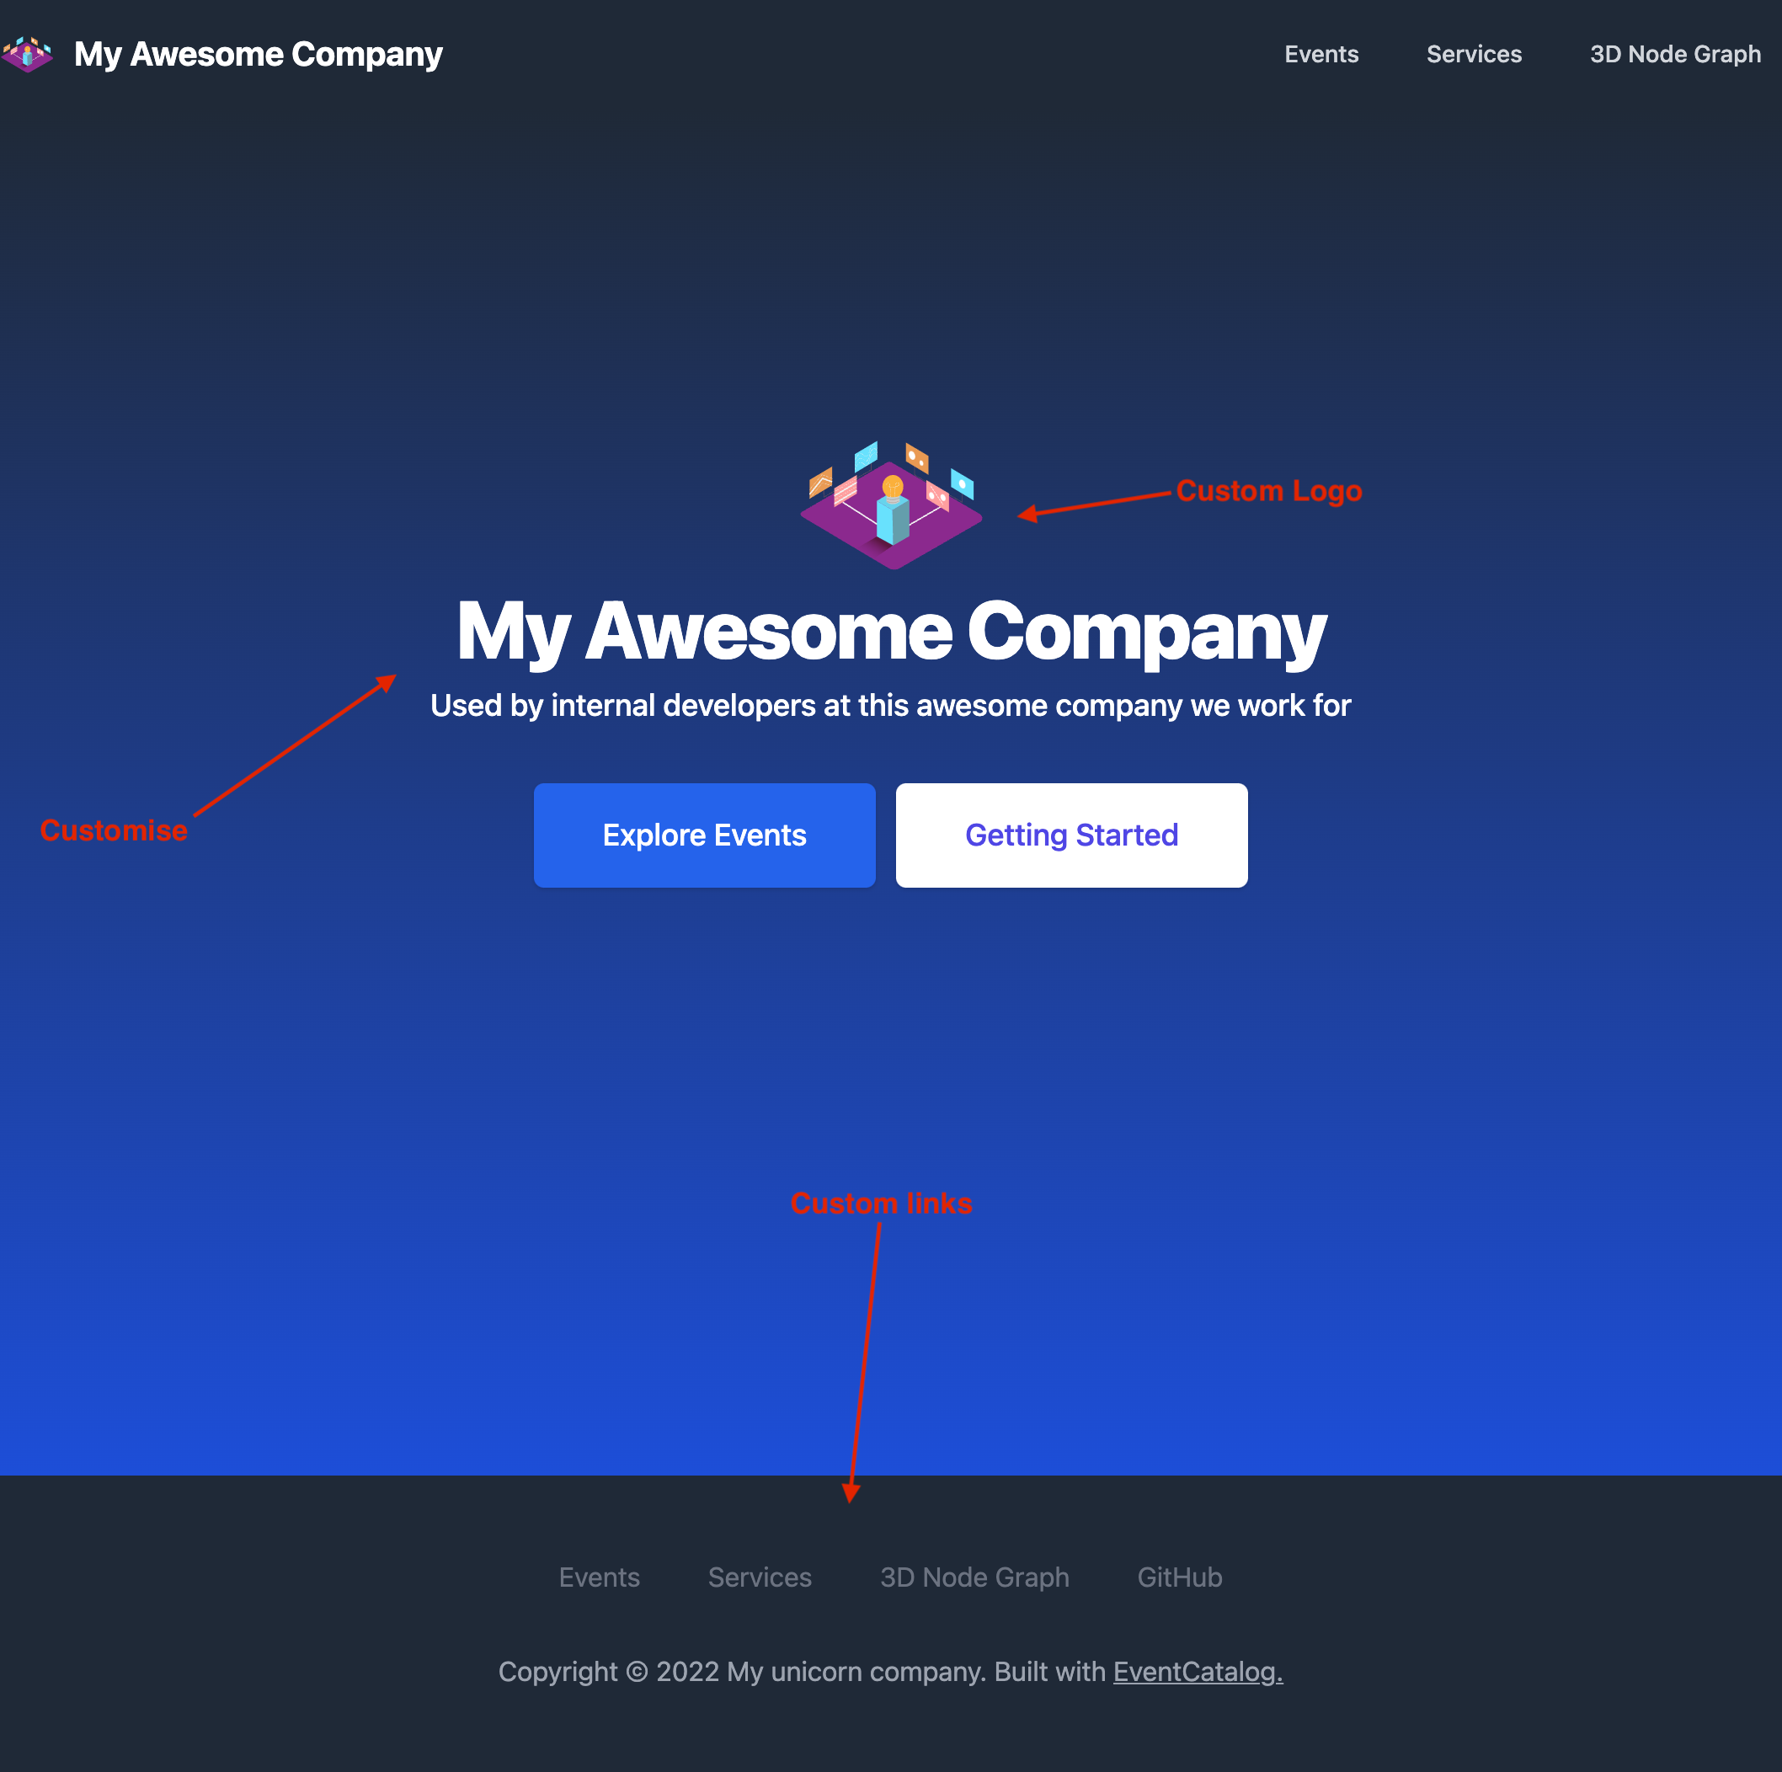Screen dimensions: 1782x1772
Task: Click the Explore Events button
Action: (704, 834)
